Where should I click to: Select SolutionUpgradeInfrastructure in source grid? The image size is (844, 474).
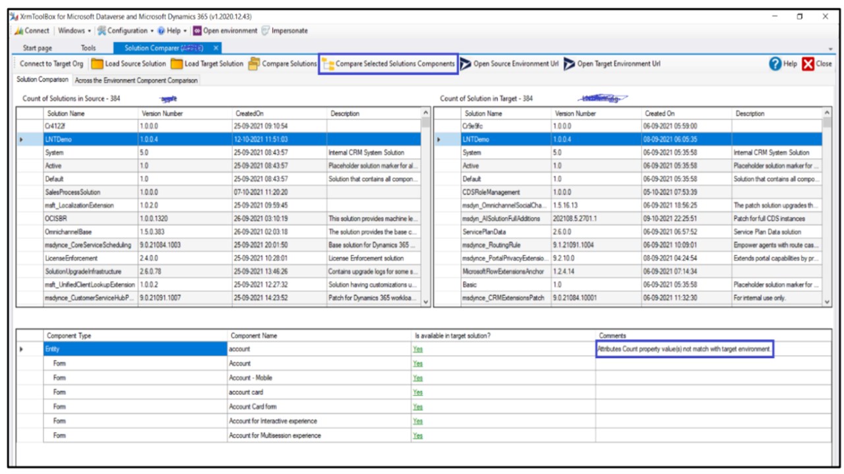218,271
